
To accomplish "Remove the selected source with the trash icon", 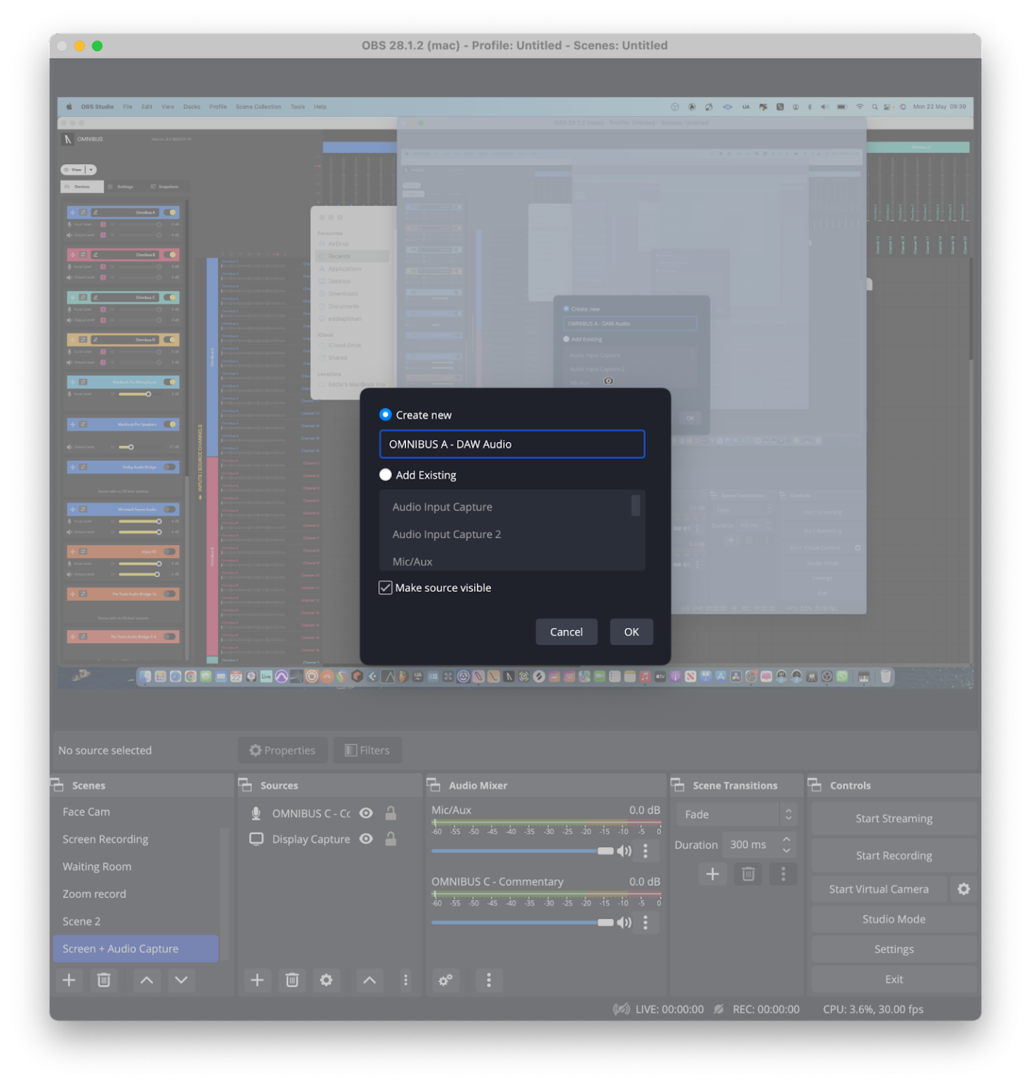I will (292, 980).
